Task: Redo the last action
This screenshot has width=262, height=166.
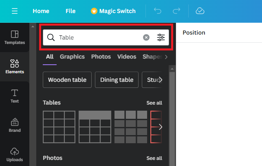Action: 176,11
